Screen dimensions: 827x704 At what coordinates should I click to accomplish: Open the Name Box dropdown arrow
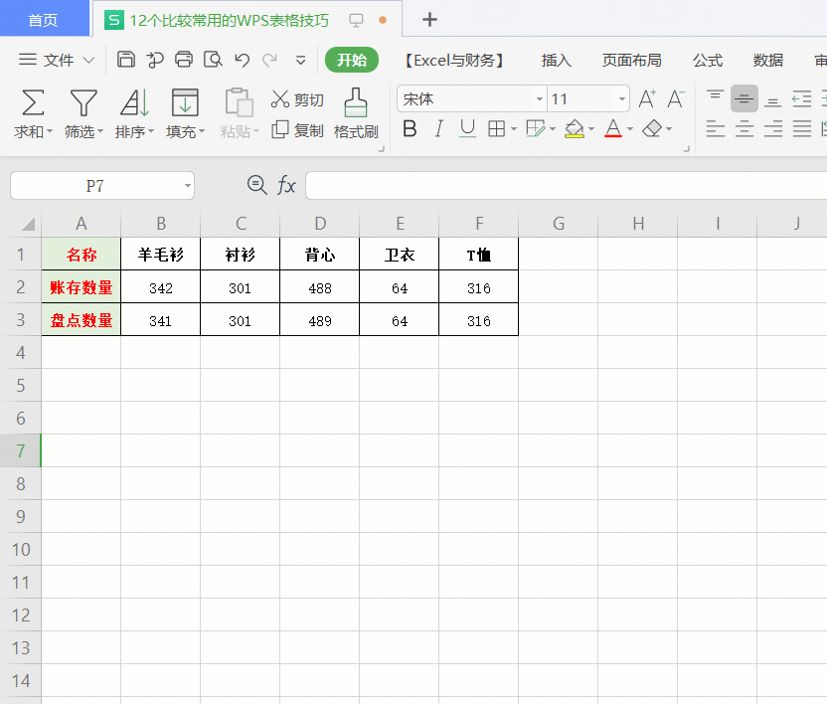[187, 186]
